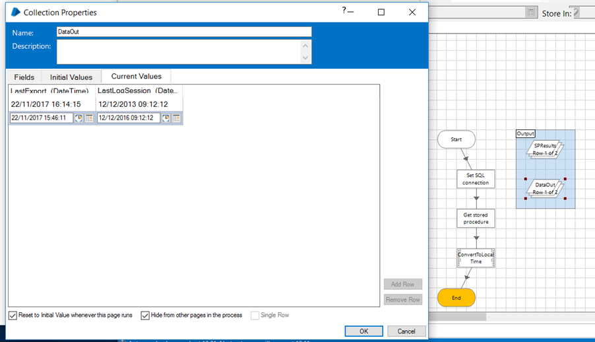Switch to the Fields tab
The width and height of the screenshot is (595, 342).
(x=24, y=77)
